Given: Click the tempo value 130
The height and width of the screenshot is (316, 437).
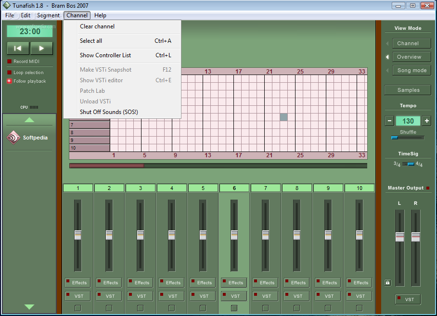Looking at the screenshot, I should 408,121.
